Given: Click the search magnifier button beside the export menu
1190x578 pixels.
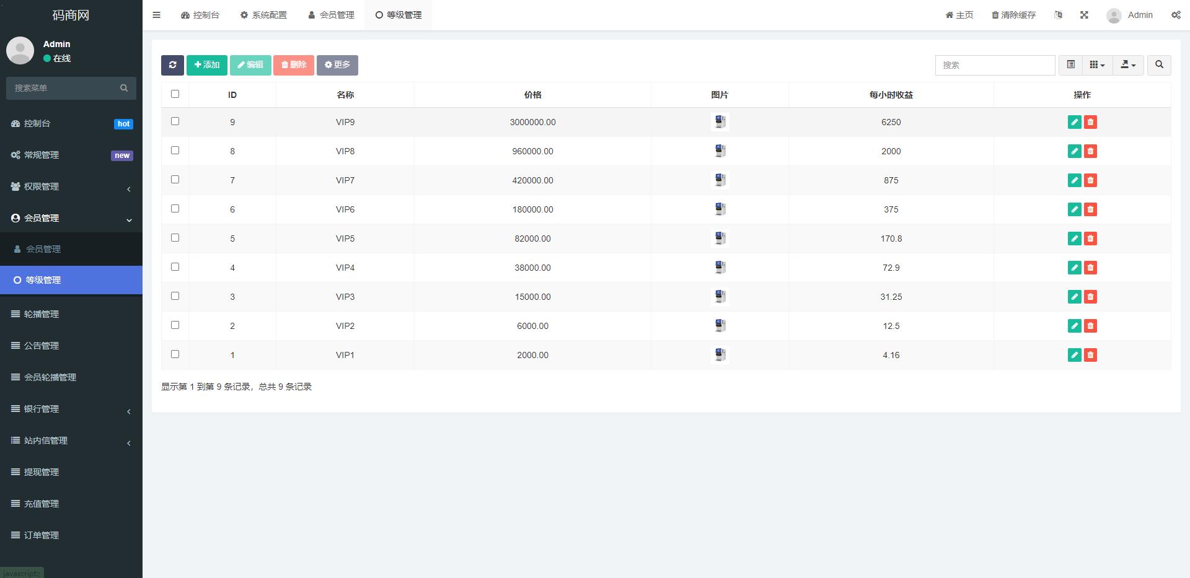Looking at the screenshot, I should pos(1159,65).
